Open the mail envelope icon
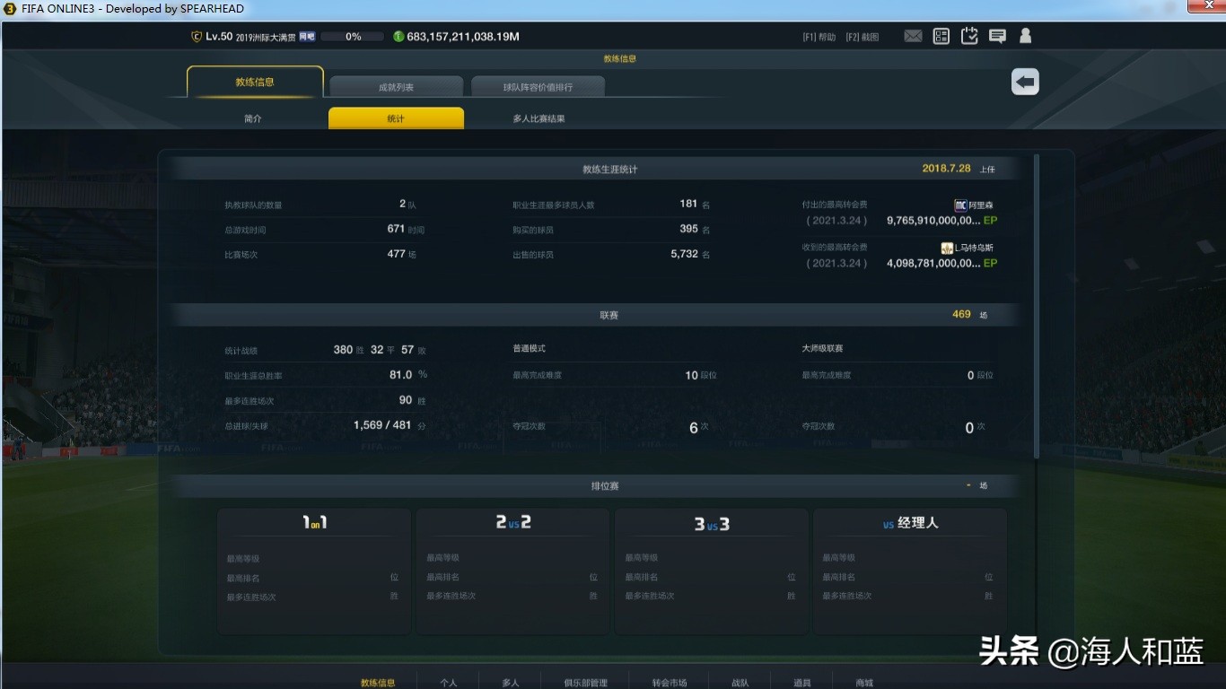Screen dimensions: 1226x689 (913, 36)
